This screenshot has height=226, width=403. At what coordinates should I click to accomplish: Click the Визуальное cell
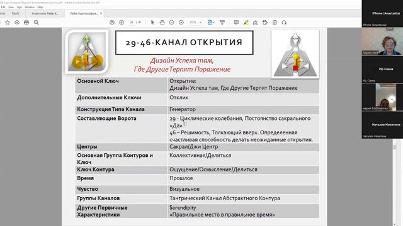(x=184, y=189)
